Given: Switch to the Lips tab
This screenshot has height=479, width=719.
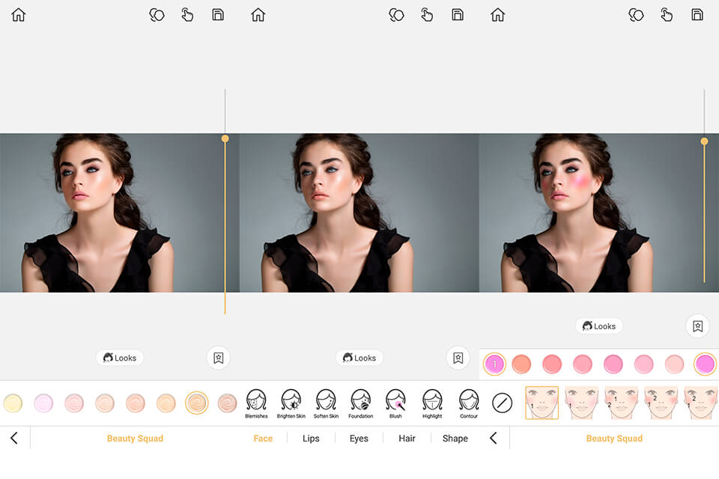Looking at the screenshot, I should 311,438.
